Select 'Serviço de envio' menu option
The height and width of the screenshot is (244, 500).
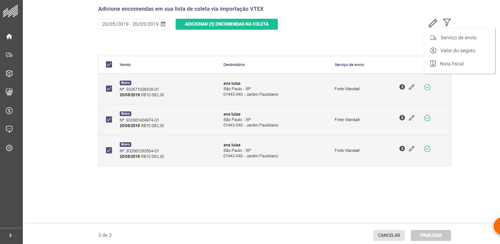point(458,38)
